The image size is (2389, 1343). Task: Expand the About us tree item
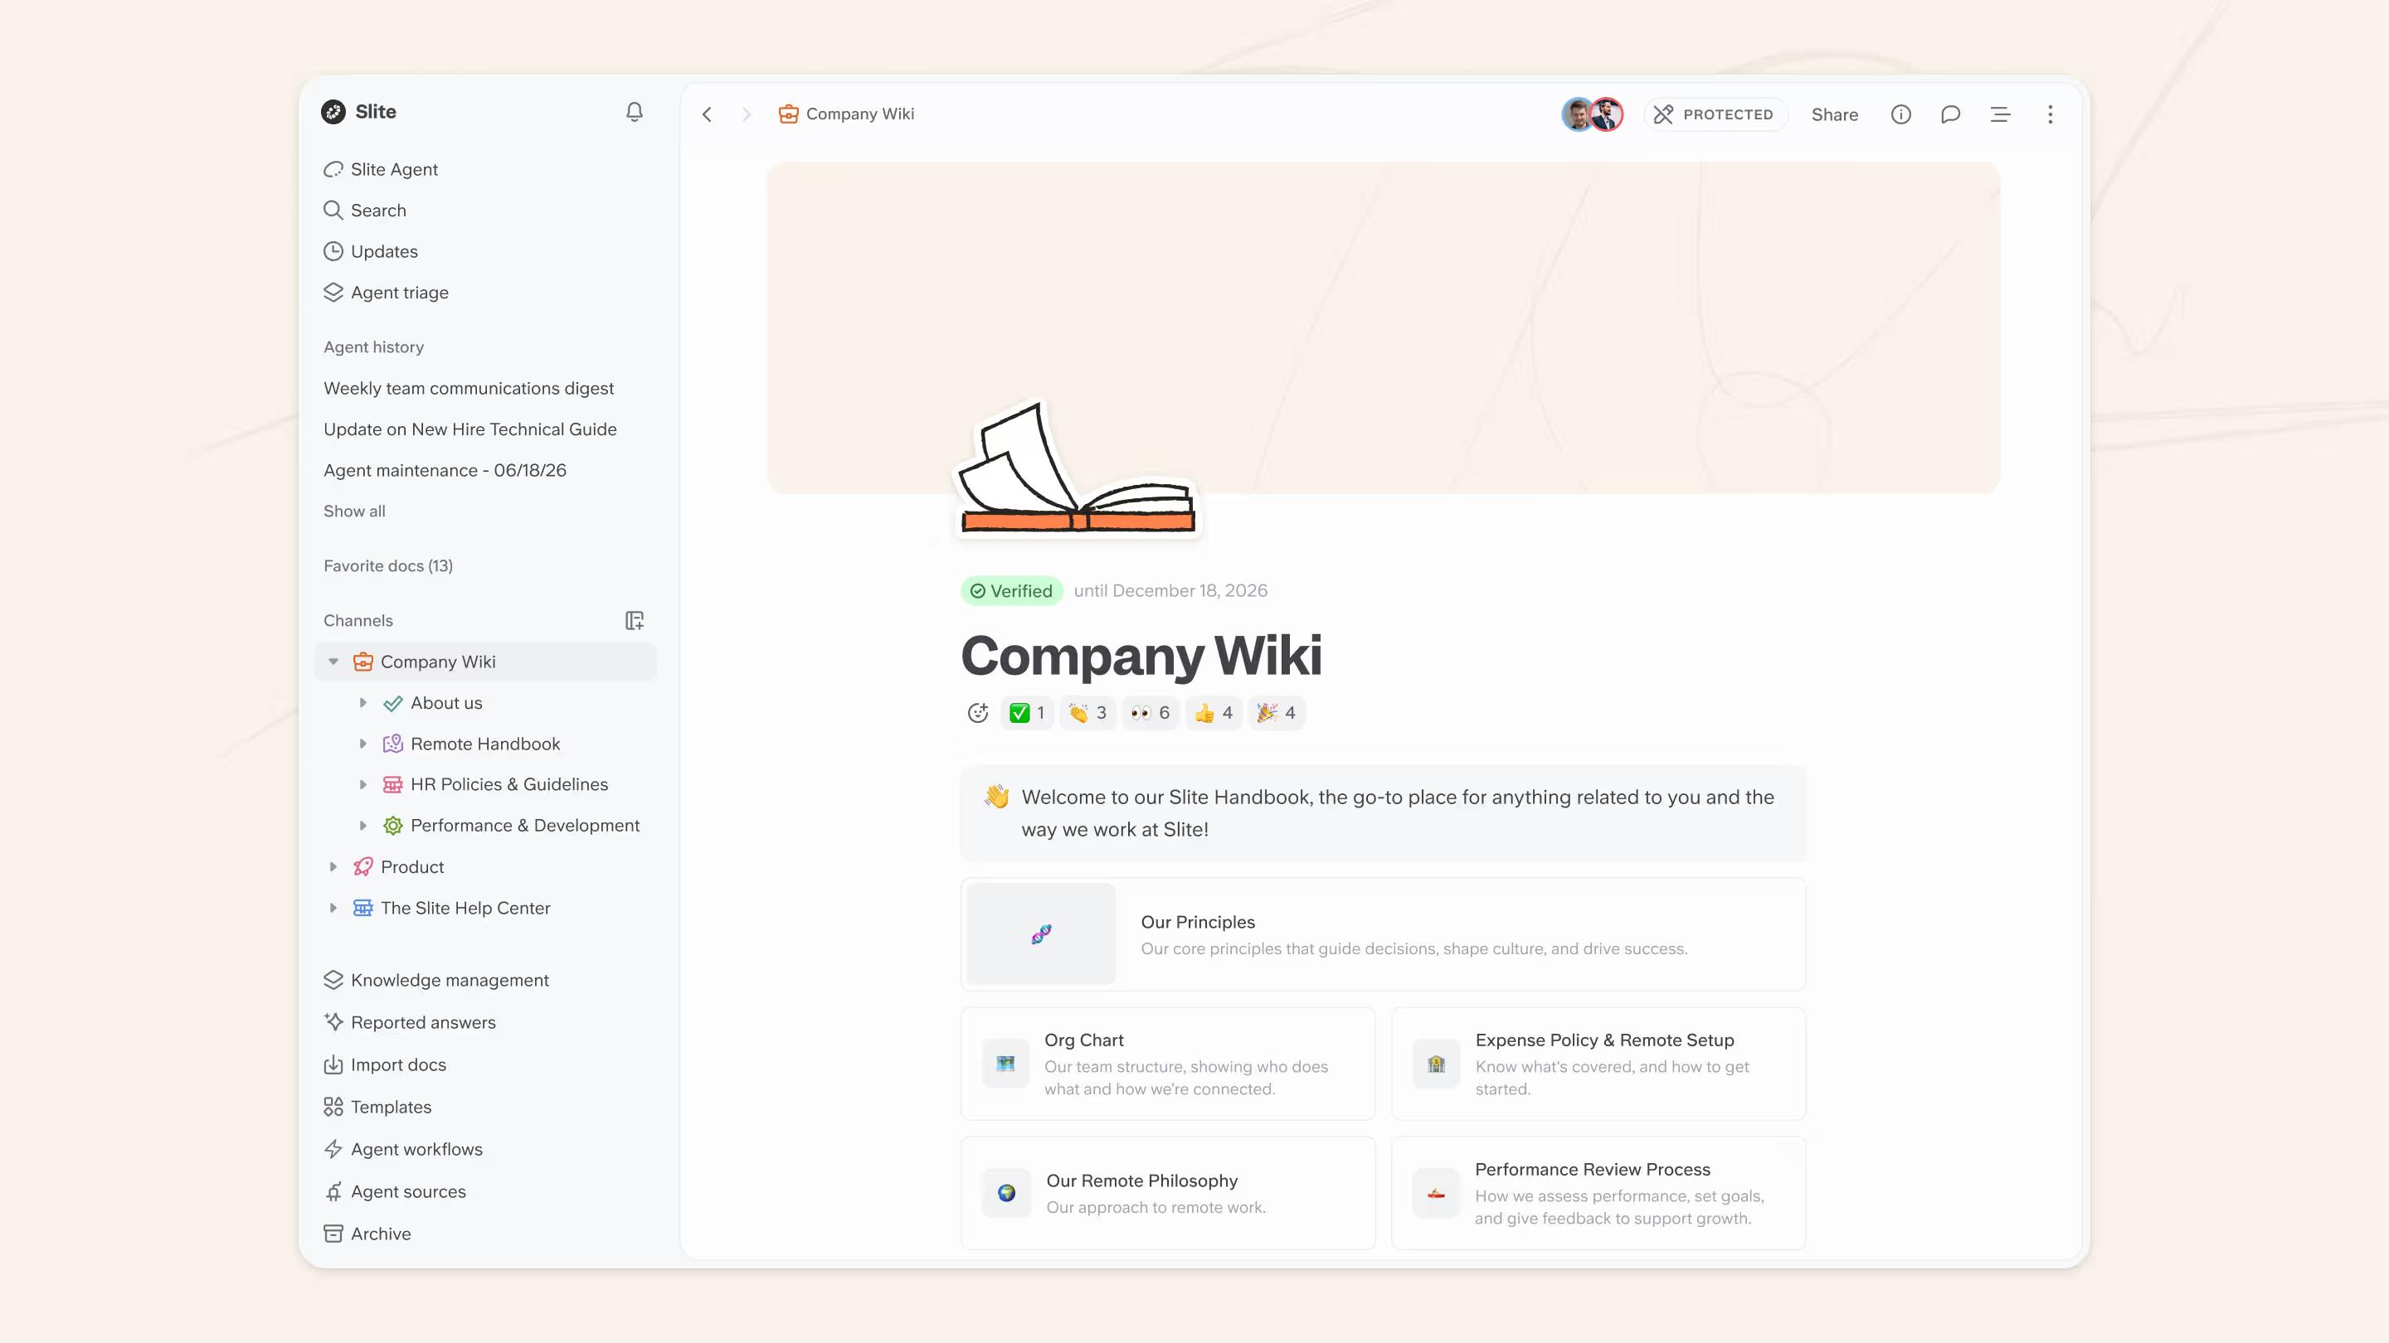pos(362,702)
